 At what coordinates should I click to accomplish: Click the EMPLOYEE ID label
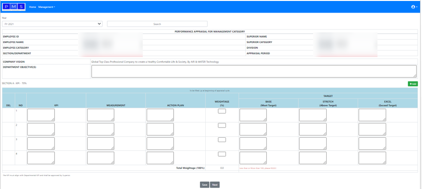coord(11,37)
